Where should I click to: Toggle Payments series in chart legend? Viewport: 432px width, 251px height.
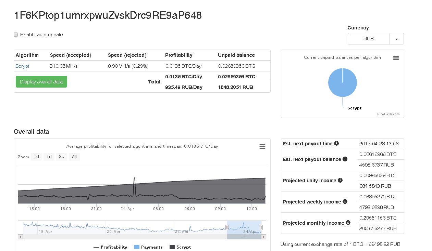coord(148,247)
